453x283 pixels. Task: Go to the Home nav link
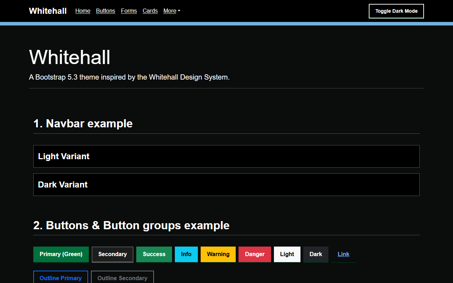[x=83, y=11]
